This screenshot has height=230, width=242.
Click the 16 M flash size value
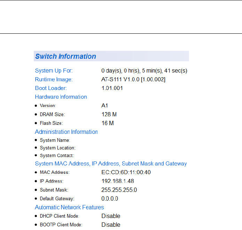point(108,123)
